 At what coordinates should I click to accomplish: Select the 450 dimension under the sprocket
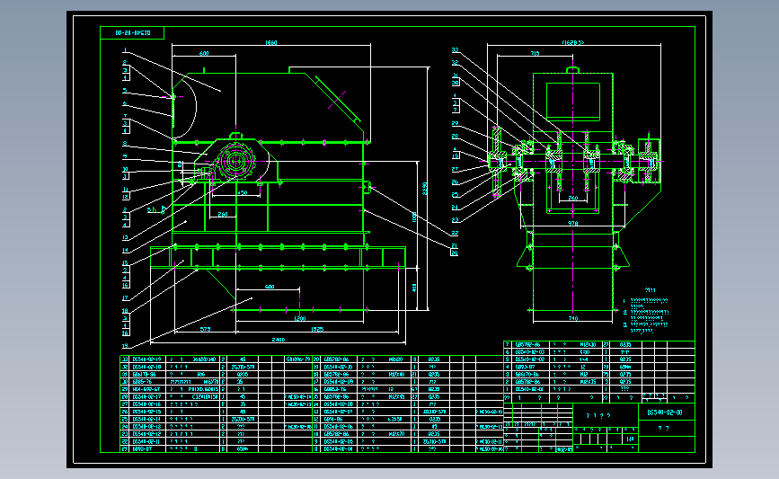243,193
